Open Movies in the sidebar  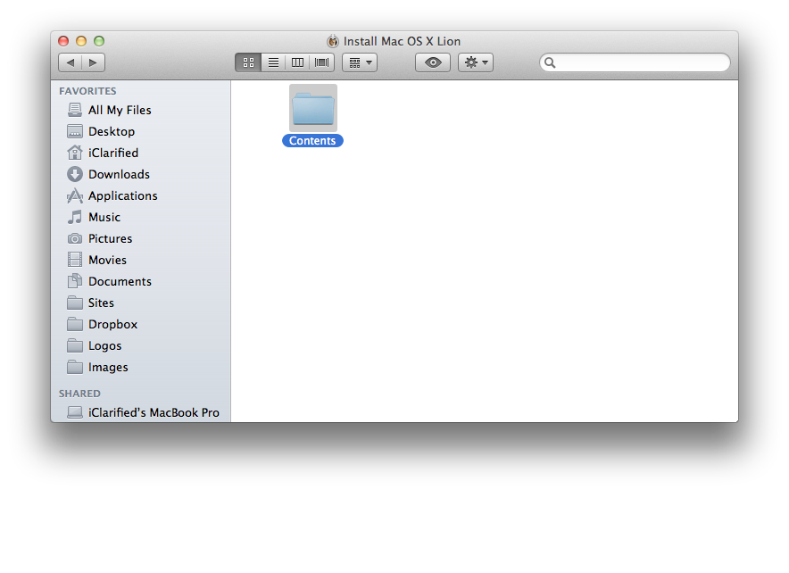pyautogui.click(x=107, y=260)
